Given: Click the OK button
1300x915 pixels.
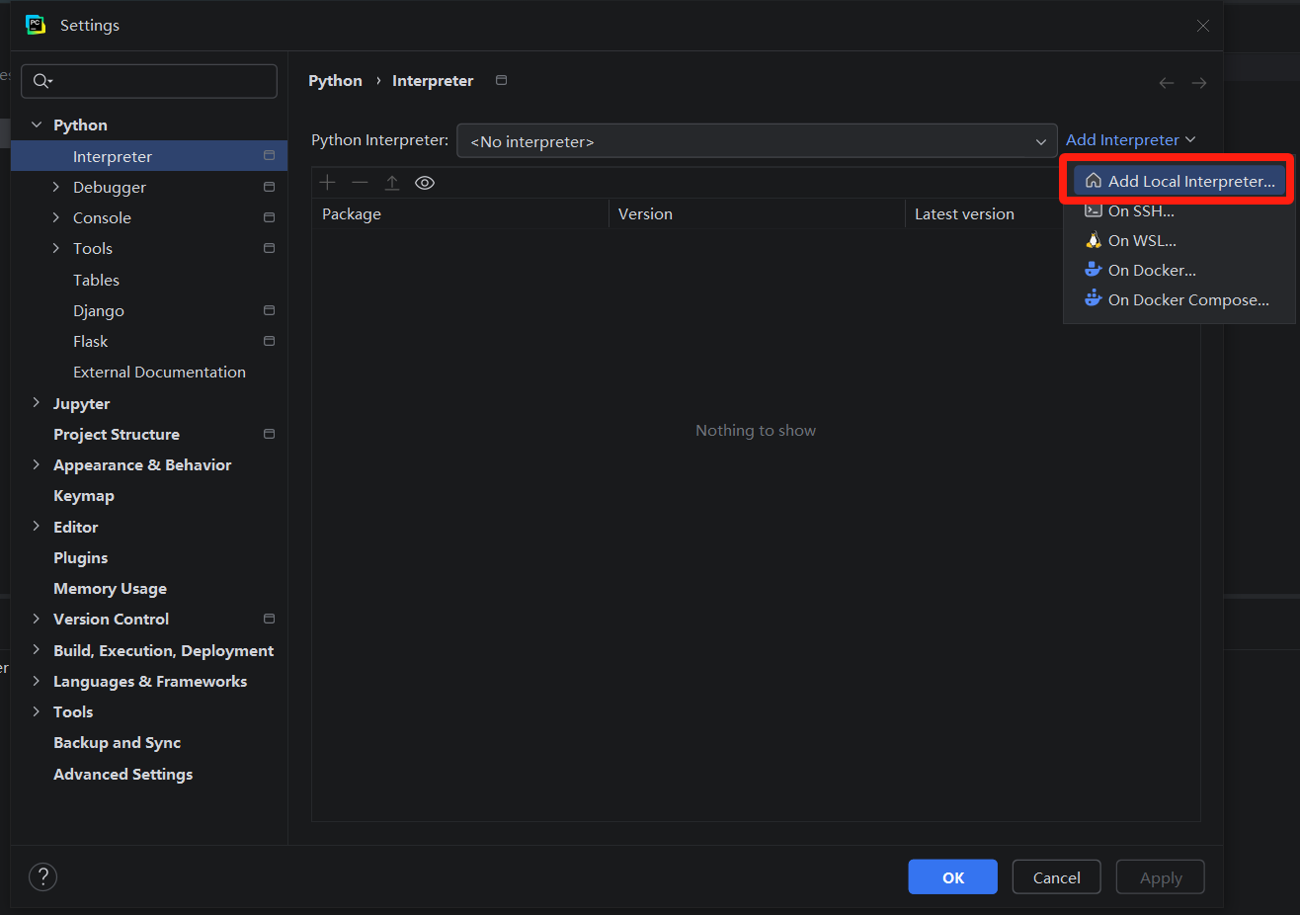Looking at the screenshot, I should (x=952, y=877).
